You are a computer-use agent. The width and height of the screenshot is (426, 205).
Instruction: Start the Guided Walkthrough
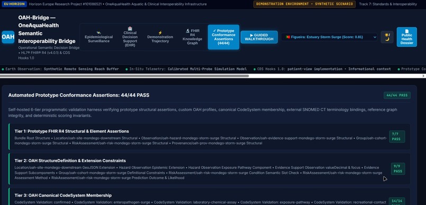pyautogui.click(x=259, y=37)
